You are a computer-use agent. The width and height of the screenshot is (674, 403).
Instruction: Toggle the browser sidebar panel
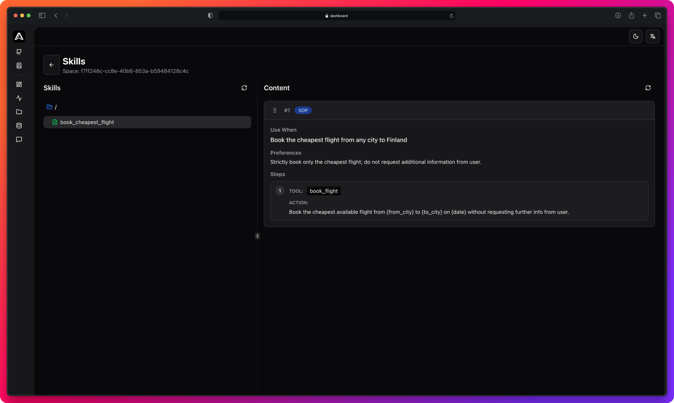coord(42,15)
